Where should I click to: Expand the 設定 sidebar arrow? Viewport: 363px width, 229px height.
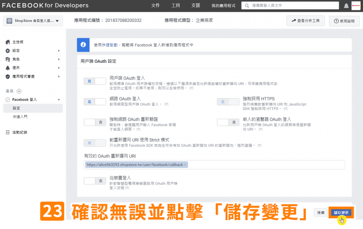click(59, 51)
